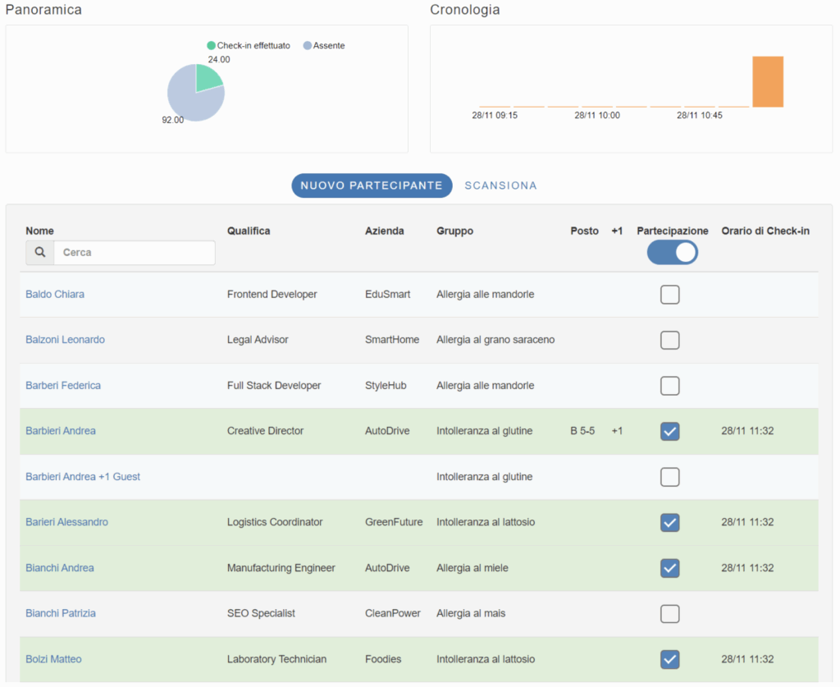840x687 pixels.
Task: Click the blue Assente legend dot
Action: click(x=308, y=46)
